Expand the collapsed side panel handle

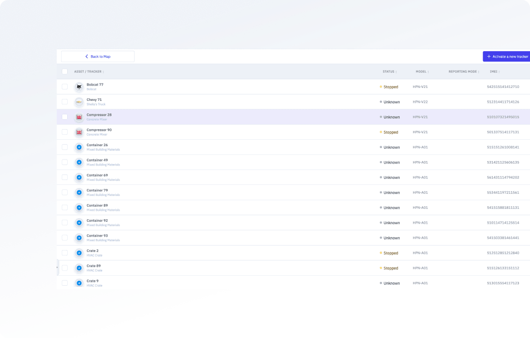click(x=57, y=267)
